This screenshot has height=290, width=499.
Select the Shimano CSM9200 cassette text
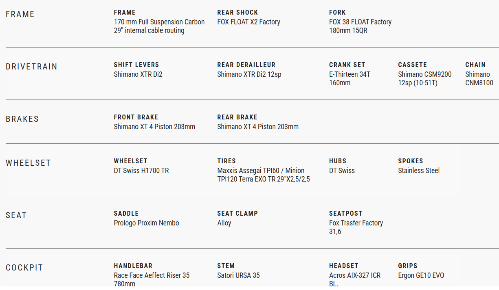[x=424, y=74]
